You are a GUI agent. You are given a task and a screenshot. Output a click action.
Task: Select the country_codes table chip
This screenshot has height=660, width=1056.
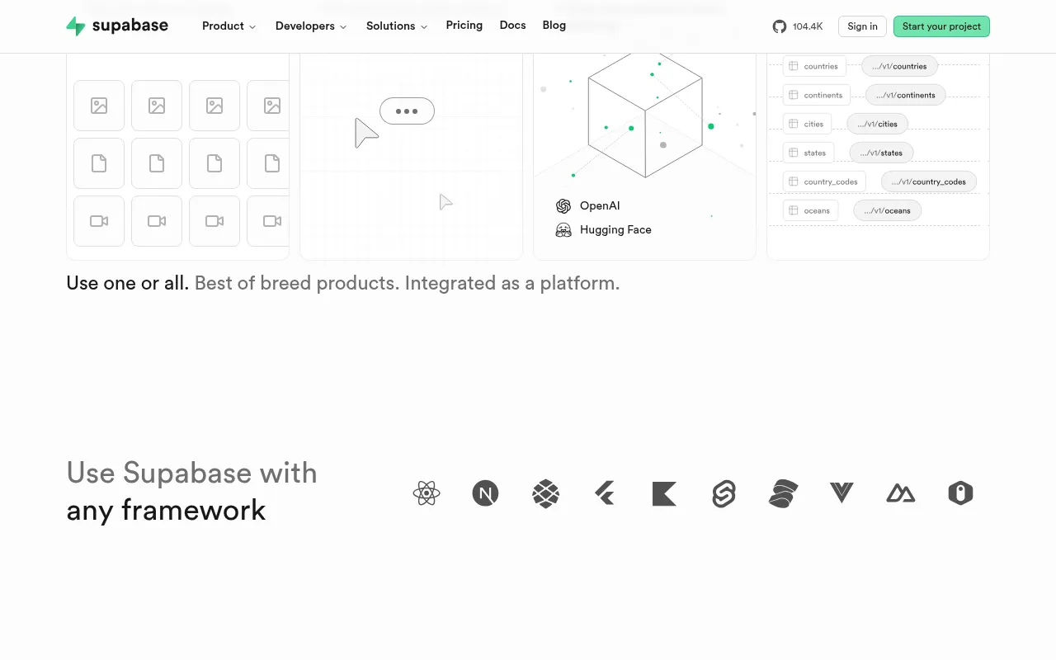pyautogui.click(x=824, y=181)
